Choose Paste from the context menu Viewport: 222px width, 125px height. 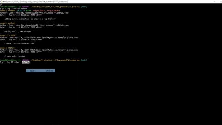[x=41, y=71]
